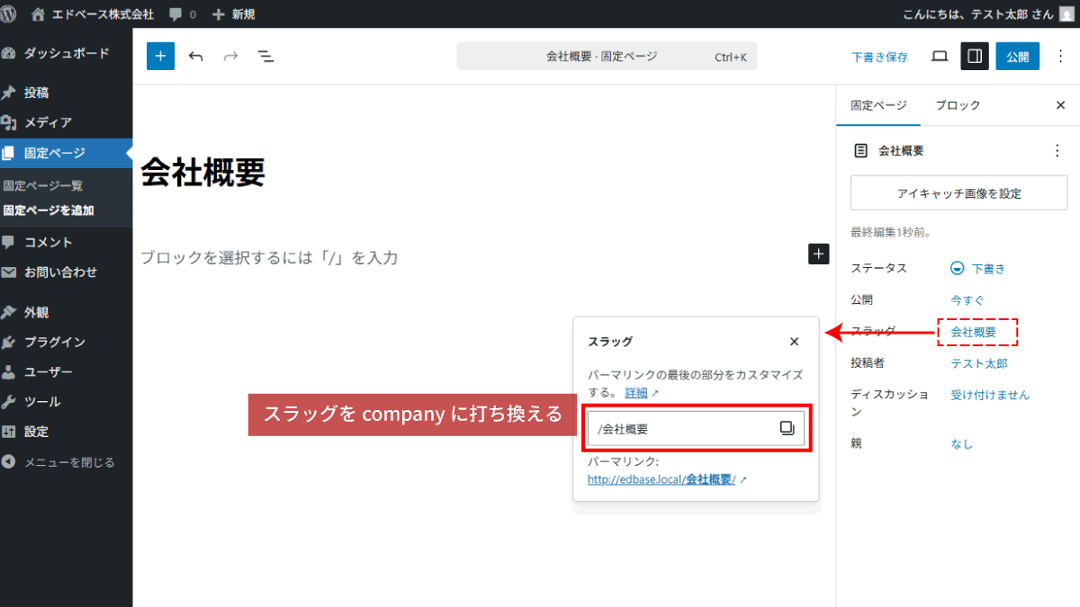
Task: Toggle the settings sidebar panel
Action: pyautogui.click(x=974, y=56)
